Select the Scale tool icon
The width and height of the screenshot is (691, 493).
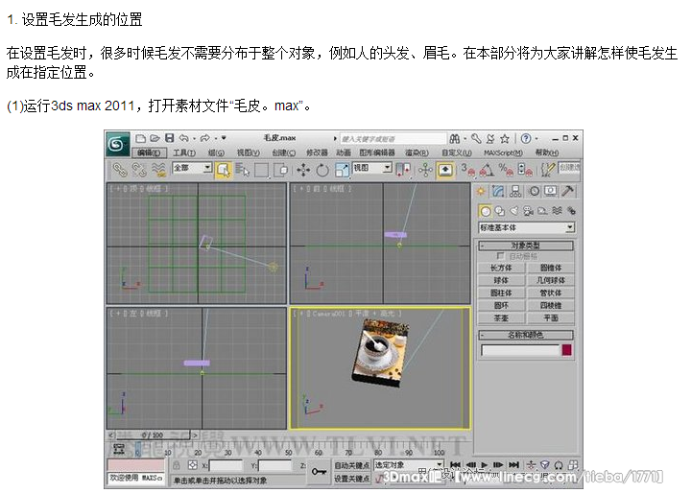click(x=342, y=170)
